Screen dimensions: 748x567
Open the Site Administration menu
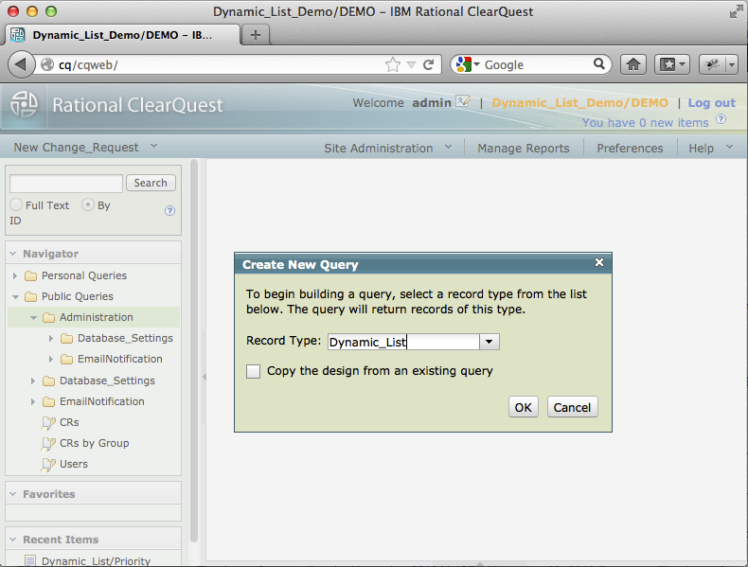379,149
